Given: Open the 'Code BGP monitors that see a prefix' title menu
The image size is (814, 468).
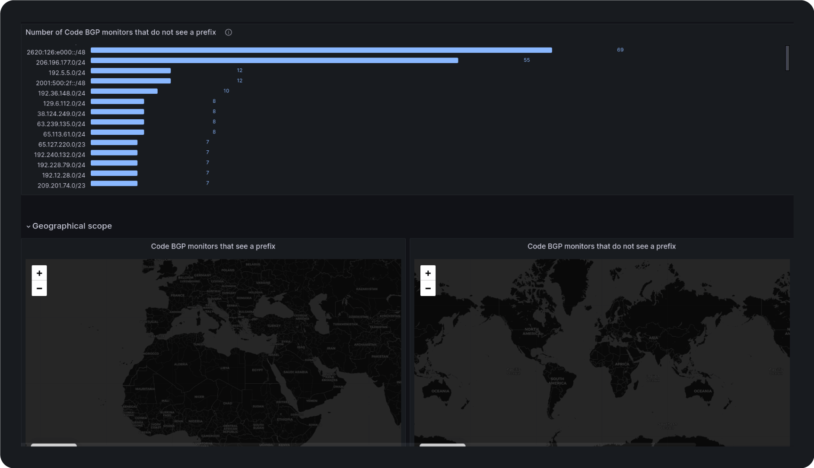Looking at the screenshot, I should (213, 246).
